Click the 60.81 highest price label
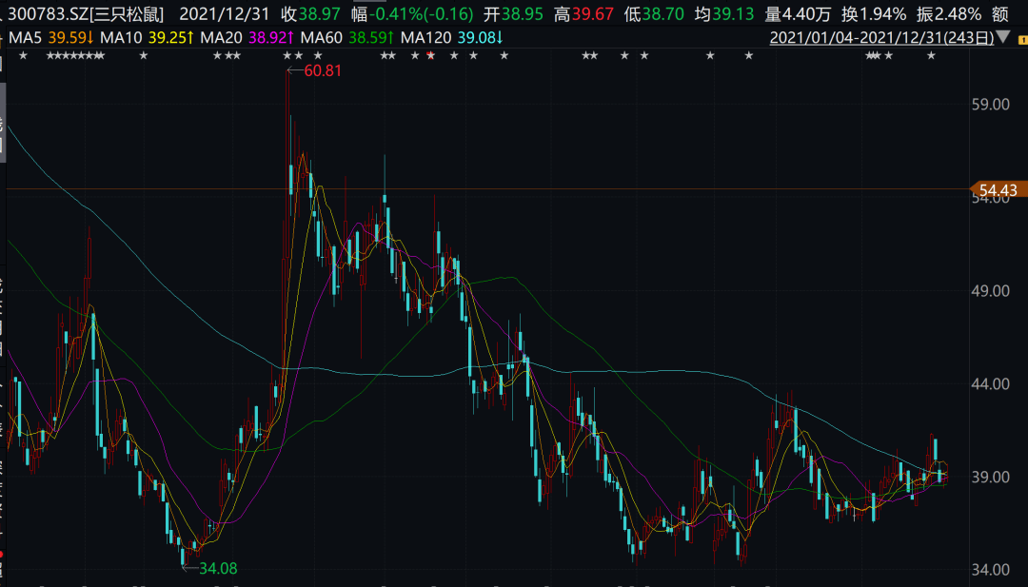The image size is (1028, 587). tap(323, 70)
